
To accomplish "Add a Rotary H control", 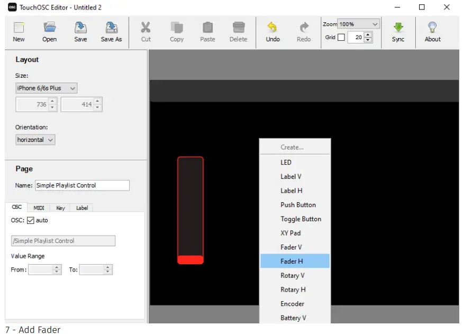I will click(x=295, y=290).
